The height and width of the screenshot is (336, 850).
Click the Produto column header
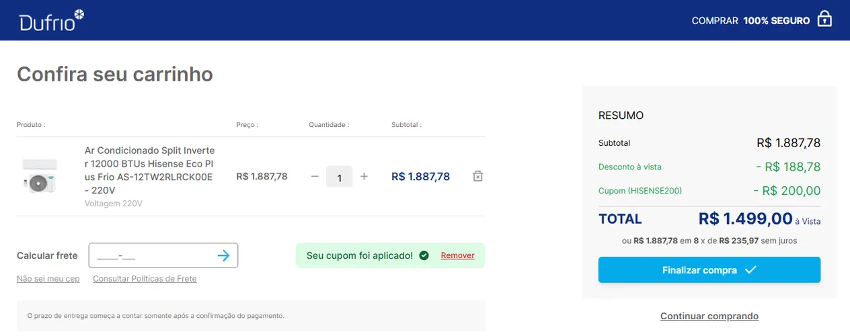click(31, 125)
